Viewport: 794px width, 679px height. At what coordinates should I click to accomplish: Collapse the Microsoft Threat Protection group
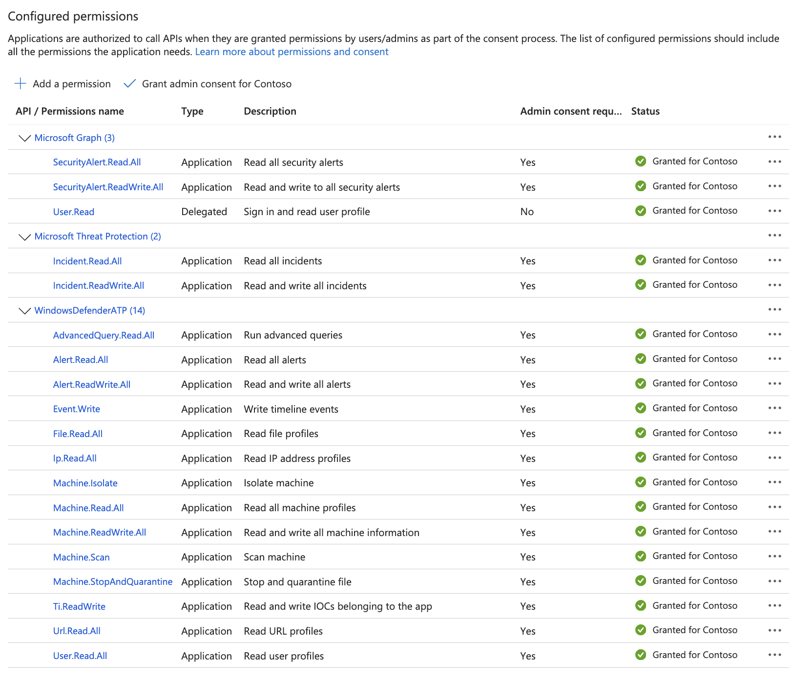click(24, 237)
